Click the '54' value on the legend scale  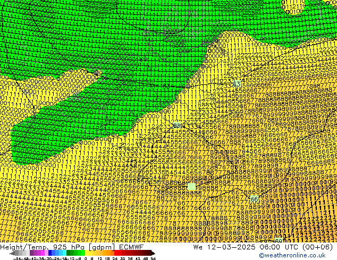click(153, 258)
